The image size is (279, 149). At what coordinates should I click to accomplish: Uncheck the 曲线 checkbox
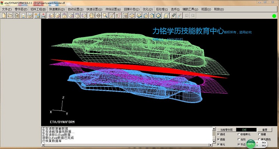tap(219, 134)
